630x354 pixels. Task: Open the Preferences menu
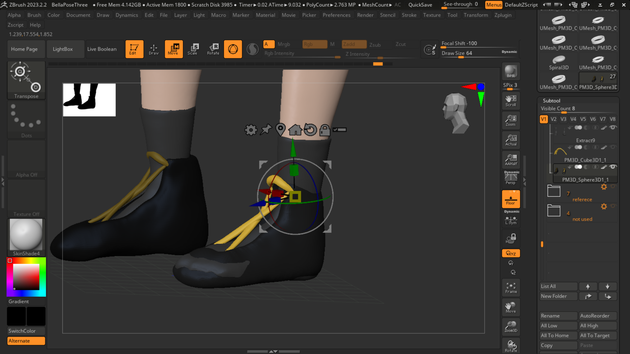(336, 15)
